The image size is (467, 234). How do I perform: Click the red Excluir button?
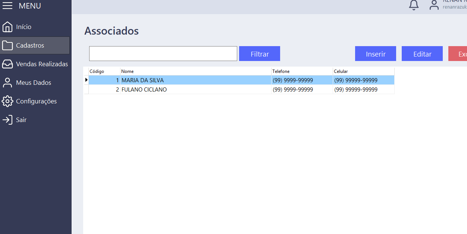458,54
